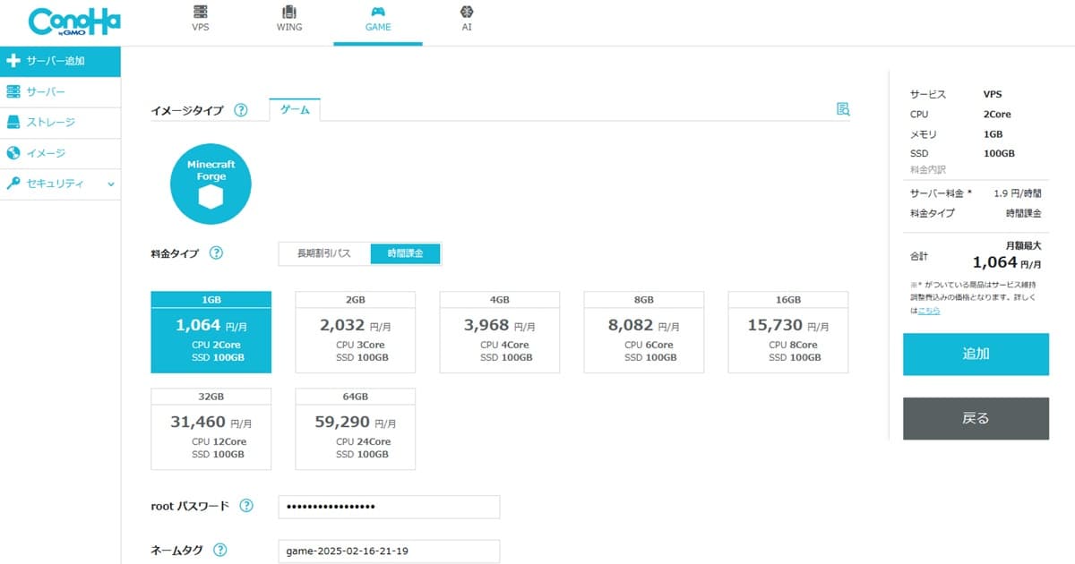Focus the root password field
This screenshot has height=564, width=1075.
tap(389, 507)
